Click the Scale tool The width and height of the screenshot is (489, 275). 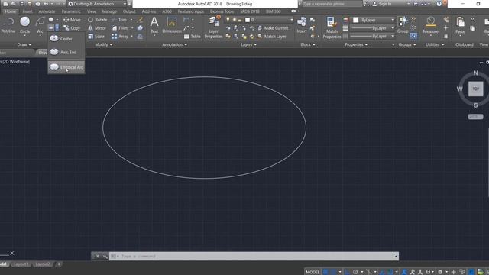[96, 37]
